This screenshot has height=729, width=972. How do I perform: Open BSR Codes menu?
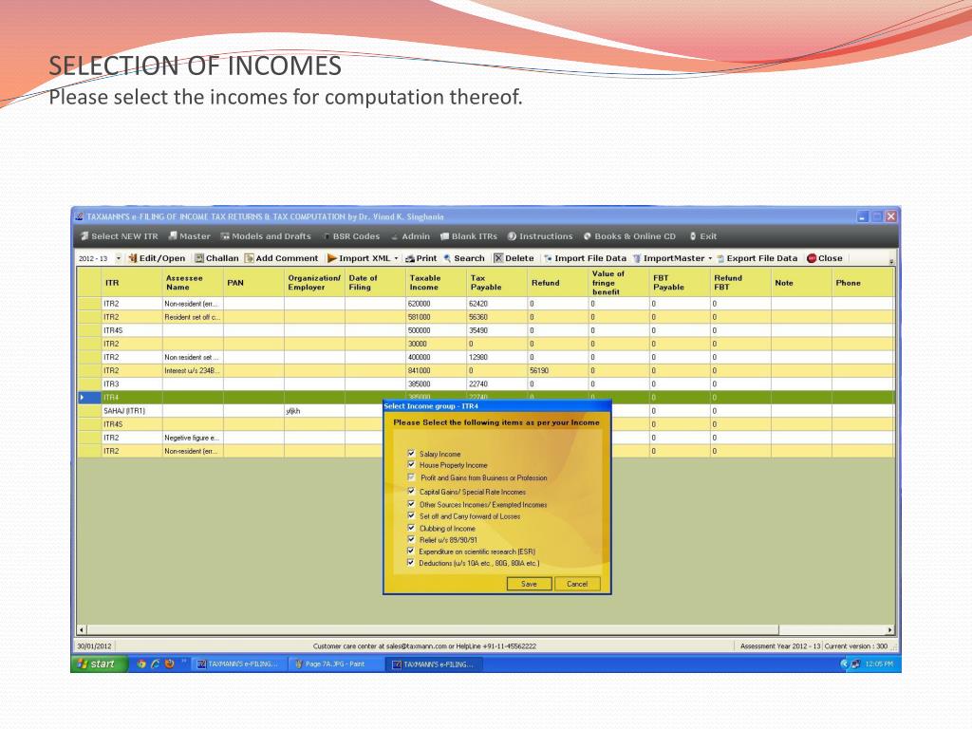click(x=351, y=236)
